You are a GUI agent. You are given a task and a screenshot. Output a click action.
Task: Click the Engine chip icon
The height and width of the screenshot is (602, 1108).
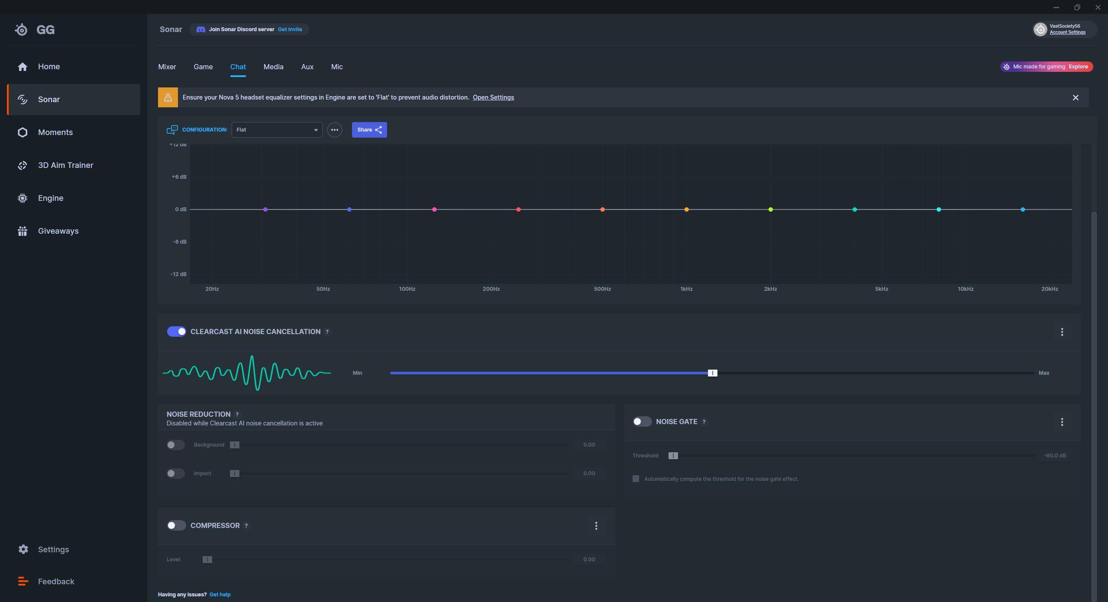[23, 198]
